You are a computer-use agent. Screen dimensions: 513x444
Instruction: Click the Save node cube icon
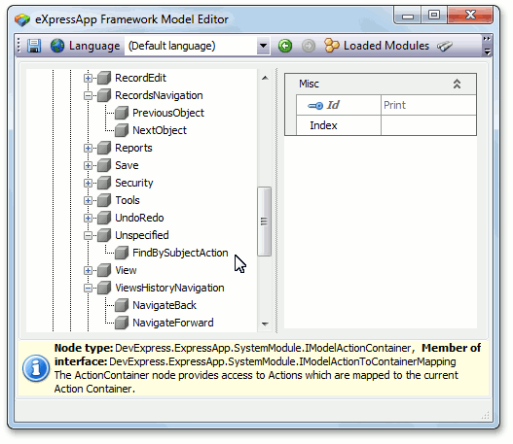coord(104,165)
